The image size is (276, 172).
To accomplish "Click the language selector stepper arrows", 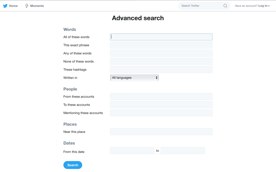I will pos(157,78).
